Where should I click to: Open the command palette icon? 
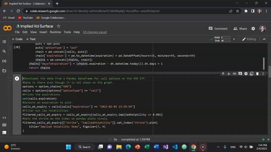click(4, 125)
